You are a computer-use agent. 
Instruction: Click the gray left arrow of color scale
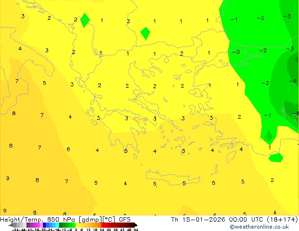11,225
